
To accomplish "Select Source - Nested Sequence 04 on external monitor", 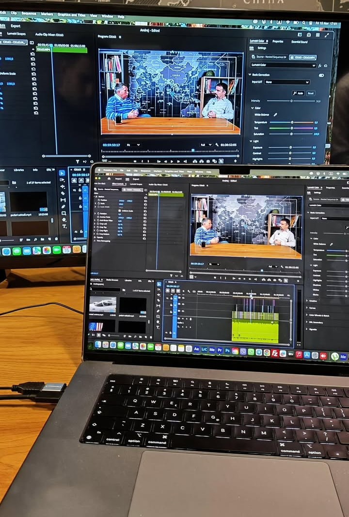I will click(x=269, y=57).
